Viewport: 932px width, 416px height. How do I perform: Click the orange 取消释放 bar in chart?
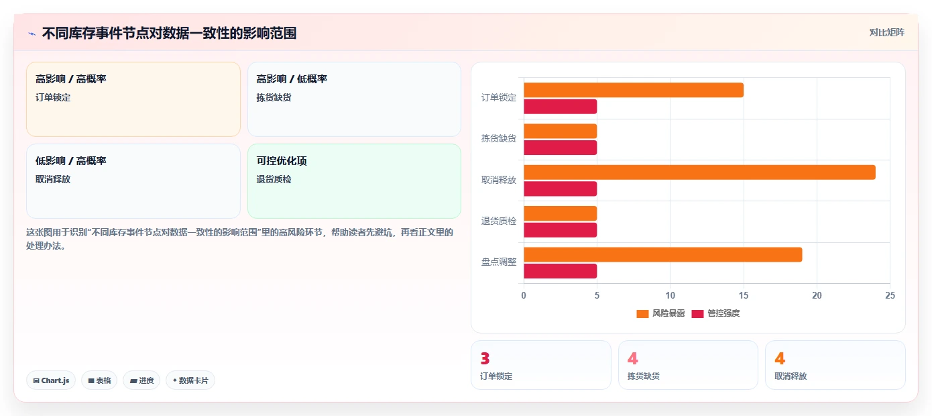pyautogui.click(x=699, y=172)
